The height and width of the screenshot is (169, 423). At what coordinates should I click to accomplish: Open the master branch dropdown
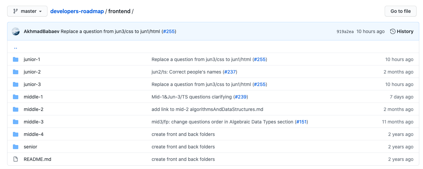pos(28,11)
